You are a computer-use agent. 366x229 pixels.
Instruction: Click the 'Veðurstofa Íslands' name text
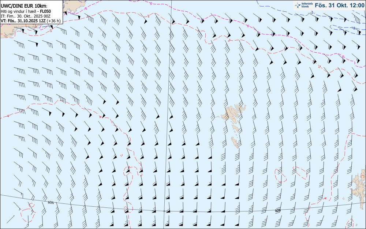pos(307,5)
